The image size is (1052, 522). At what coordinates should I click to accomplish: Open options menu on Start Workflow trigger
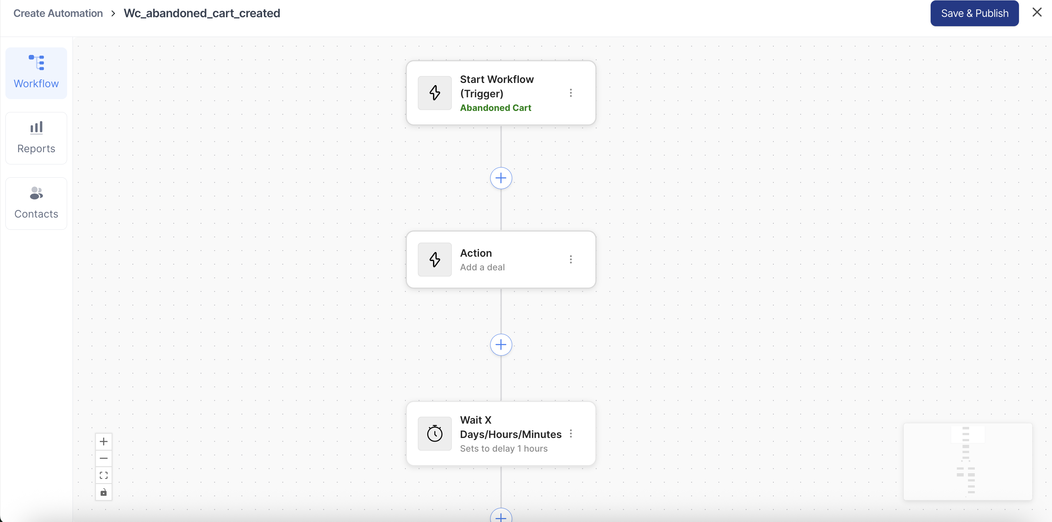tap(571, 93)
